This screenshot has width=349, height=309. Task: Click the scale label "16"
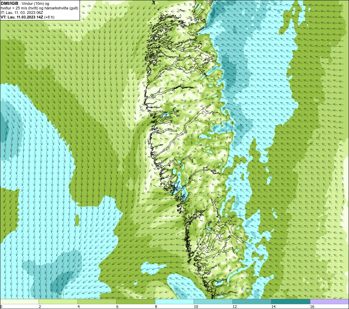[312, 307]
